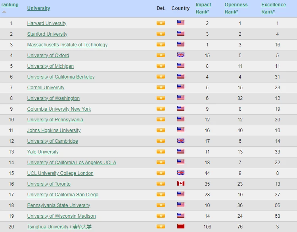The height and width of the screenshot is (232, 297).
Task: Open details for UCLA row
Action: point(161,162)
